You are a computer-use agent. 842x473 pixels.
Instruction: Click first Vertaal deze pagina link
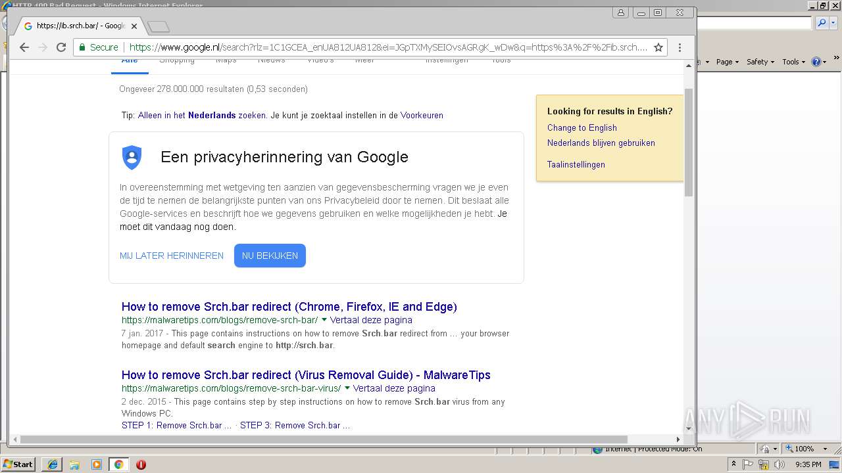[371, 320]
